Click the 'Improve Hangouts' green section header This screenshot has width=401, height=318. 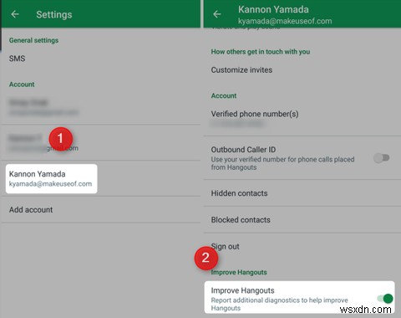pyautogui.click(x=239, y=272)
